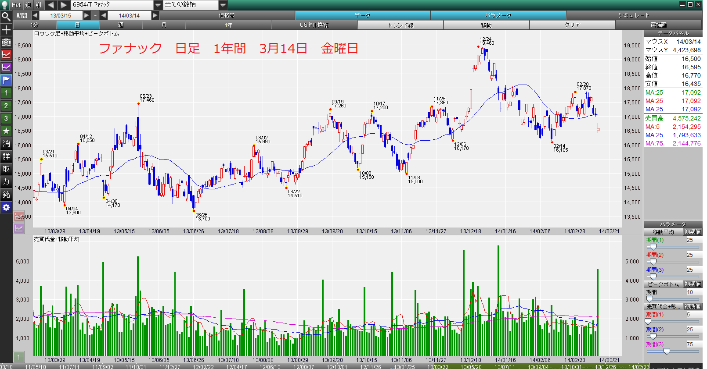Reset 売買代金 with 初期値 button

point(693,306)
